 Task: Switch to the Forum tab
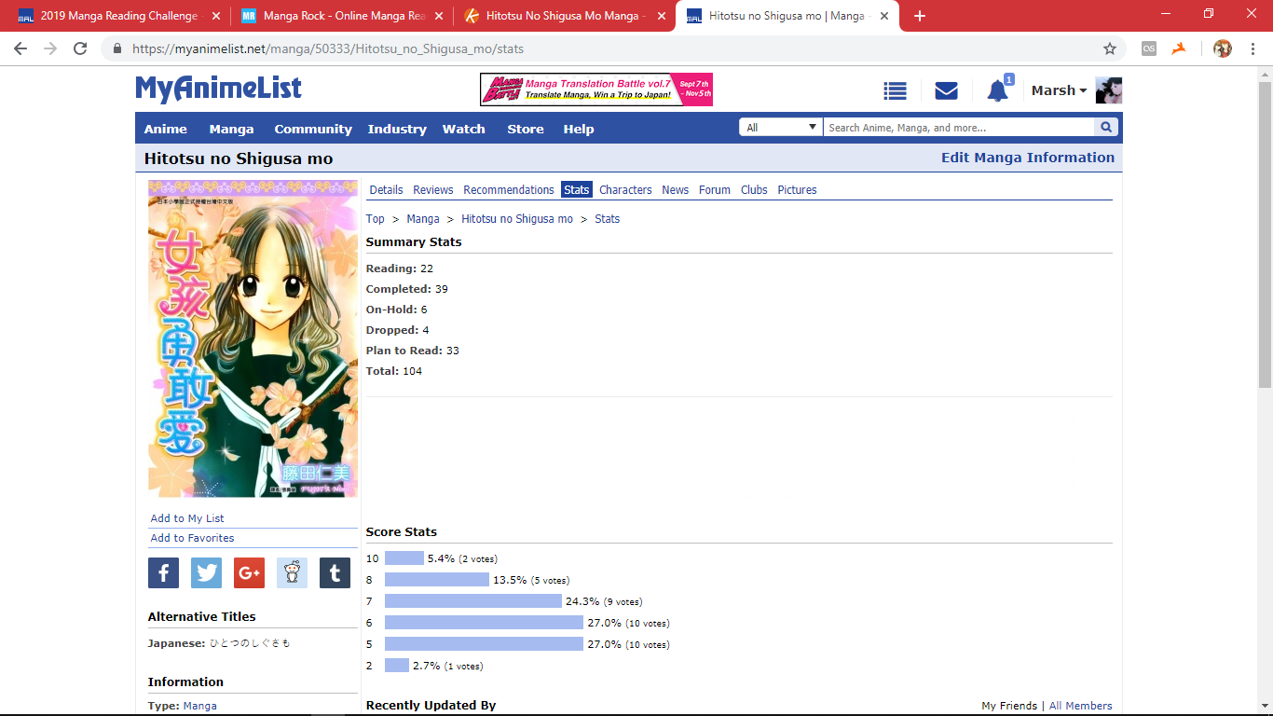point(715,189)
